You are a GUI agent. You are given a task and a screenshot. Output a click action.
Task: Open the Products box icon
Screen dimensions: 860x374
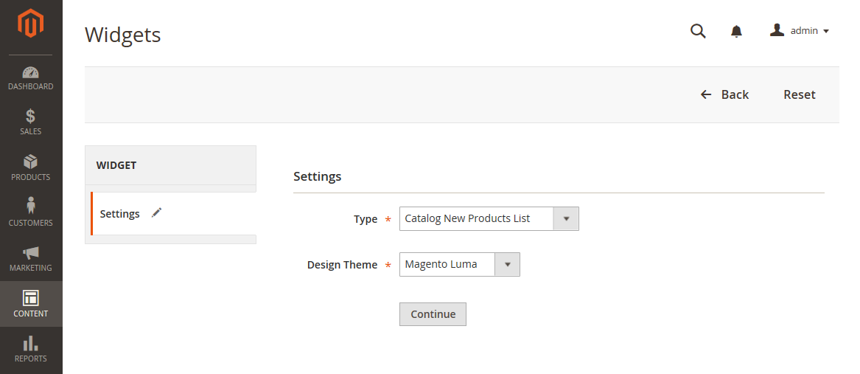[31, 162]
